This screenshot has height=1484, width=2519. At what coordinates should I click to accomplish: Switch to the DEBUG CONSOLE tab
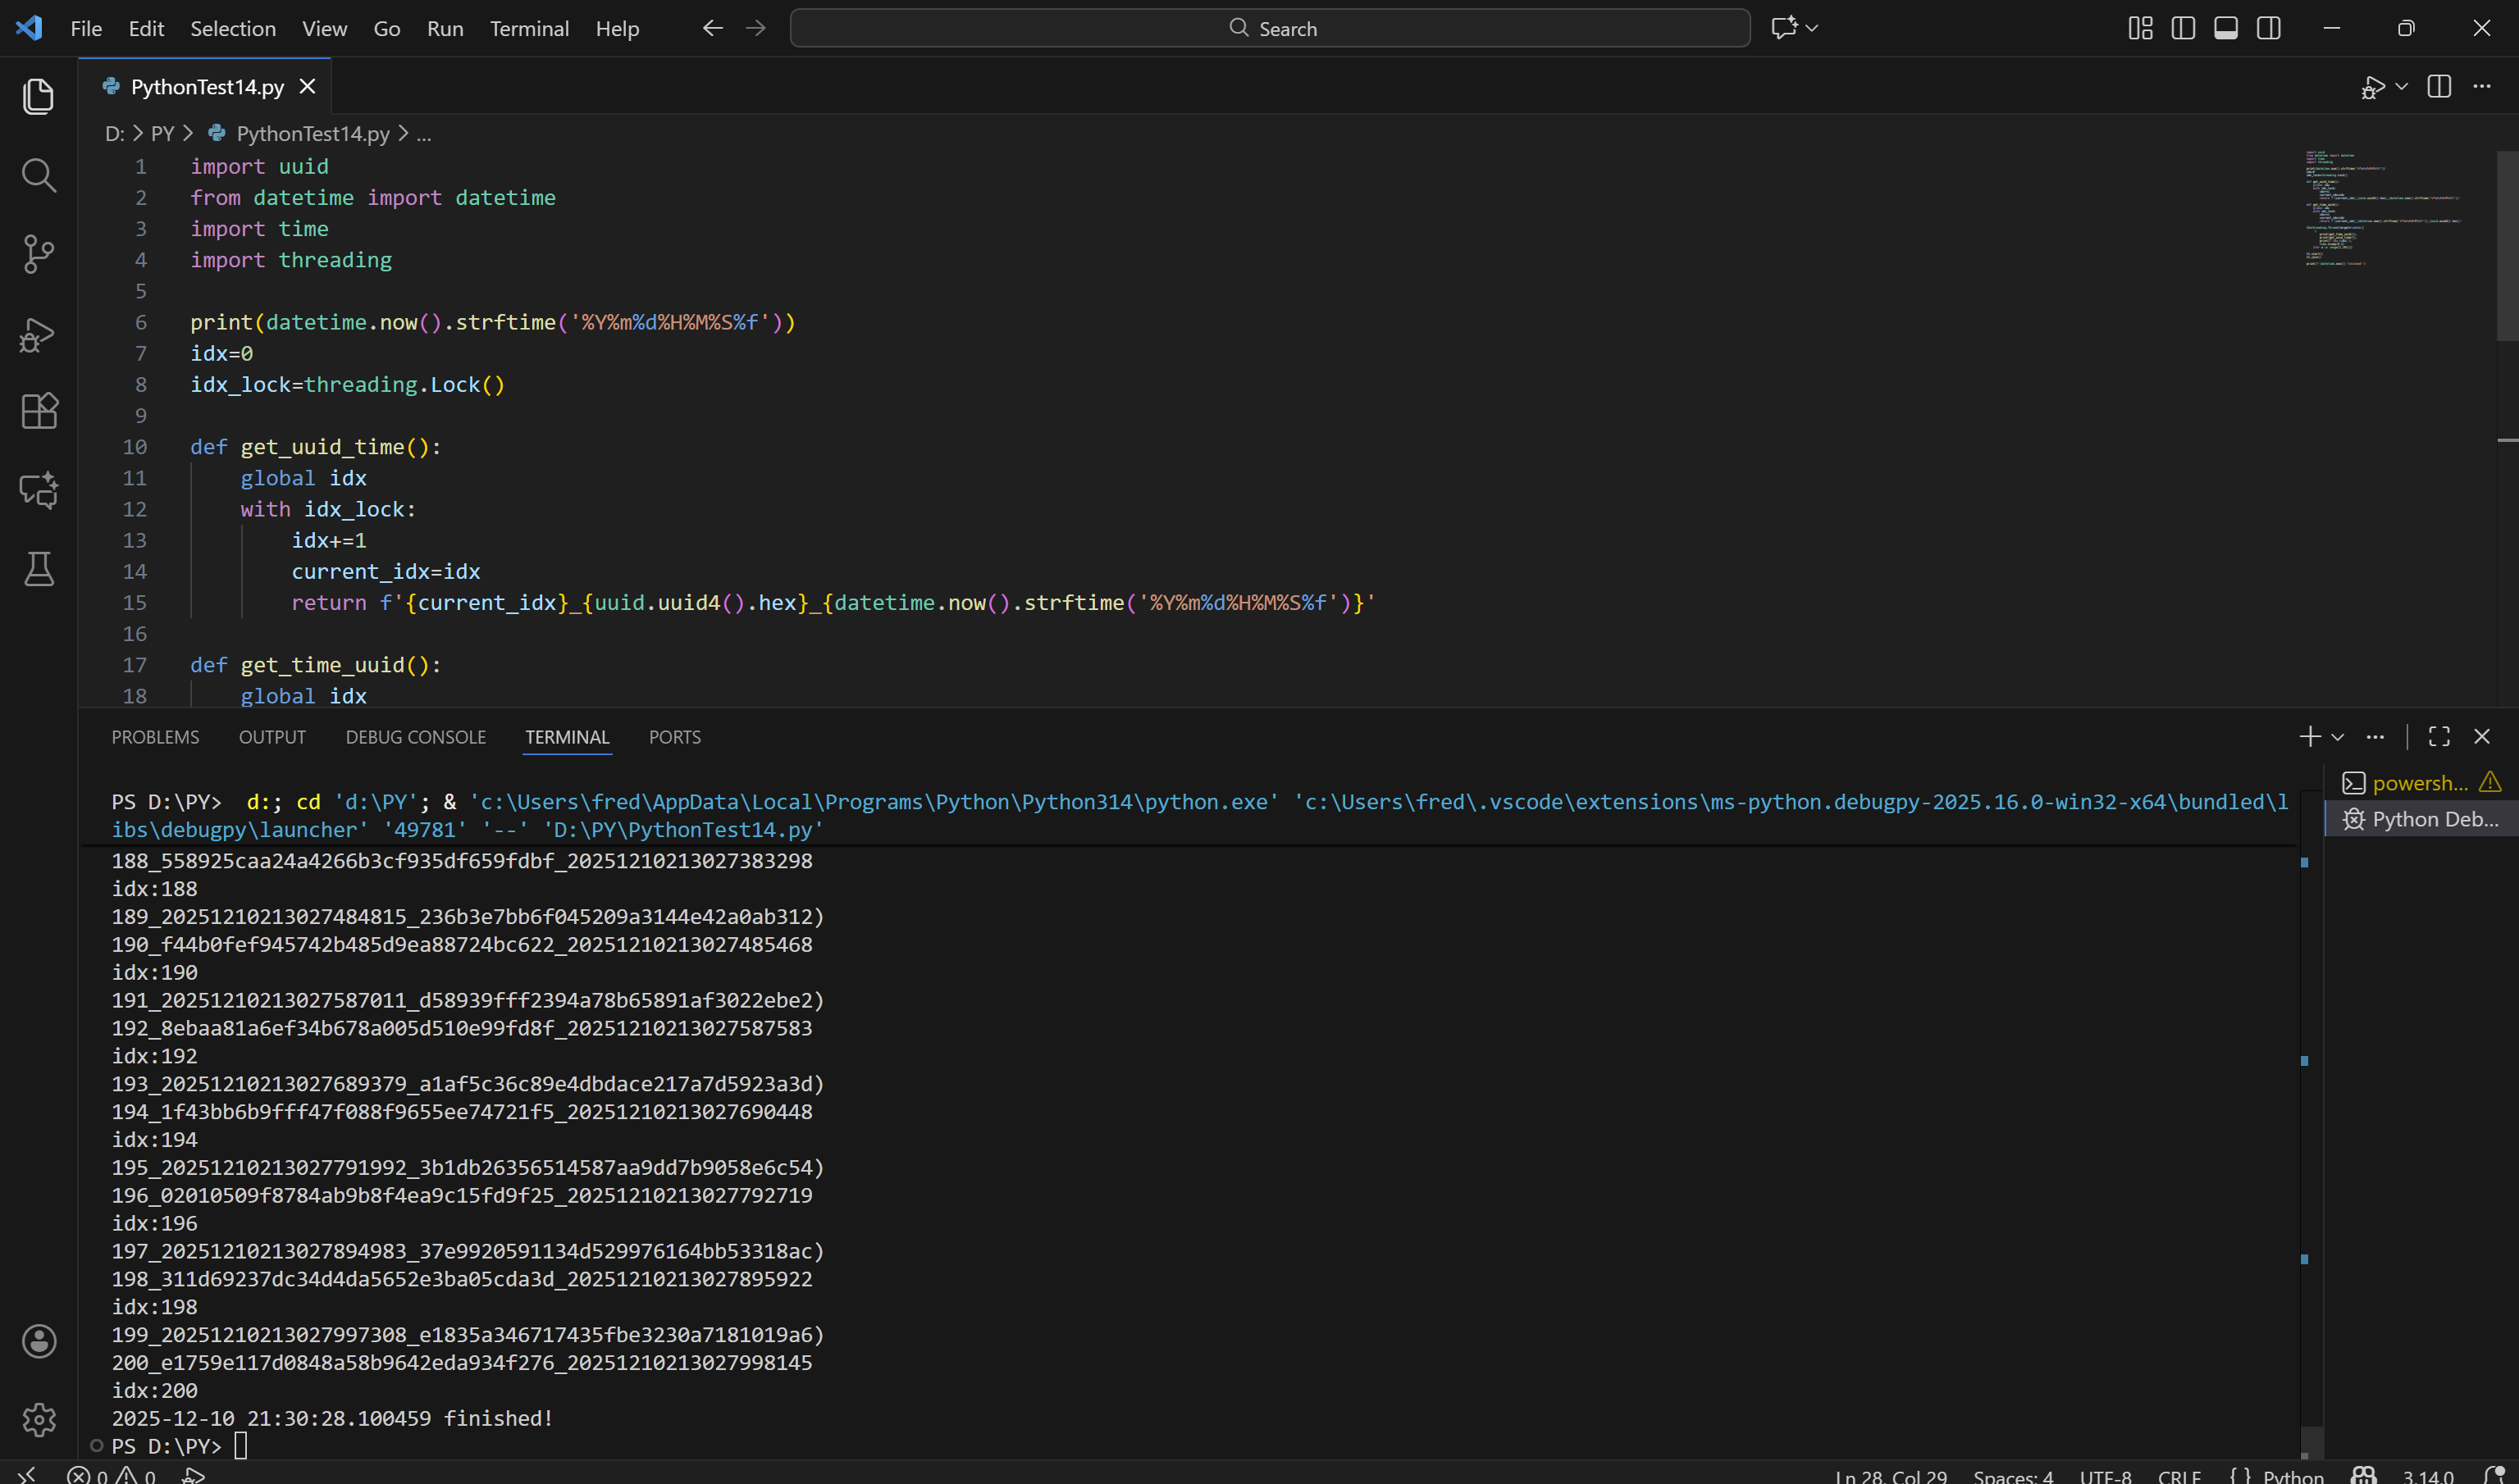(x=415, y=737)
